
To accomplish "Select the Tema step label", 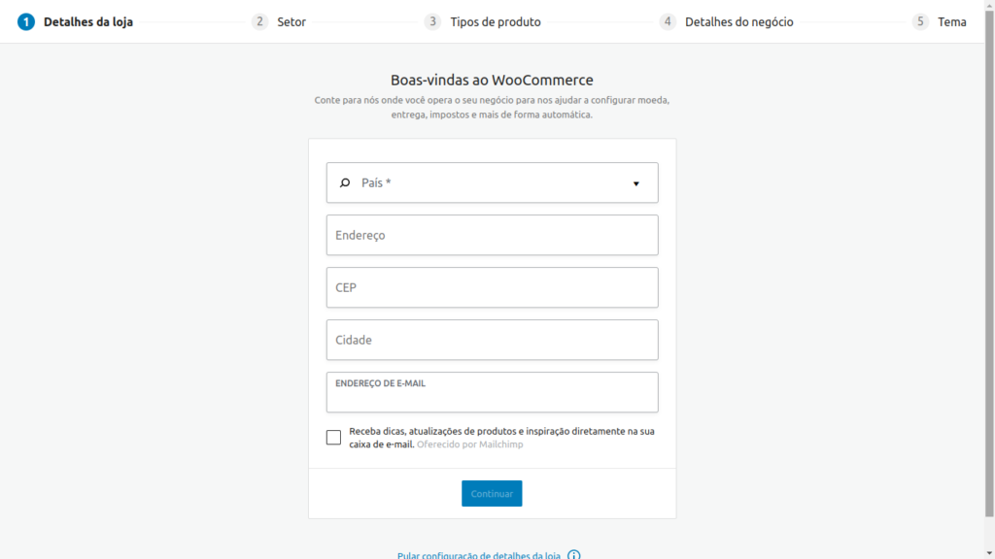I will [952, 20].
